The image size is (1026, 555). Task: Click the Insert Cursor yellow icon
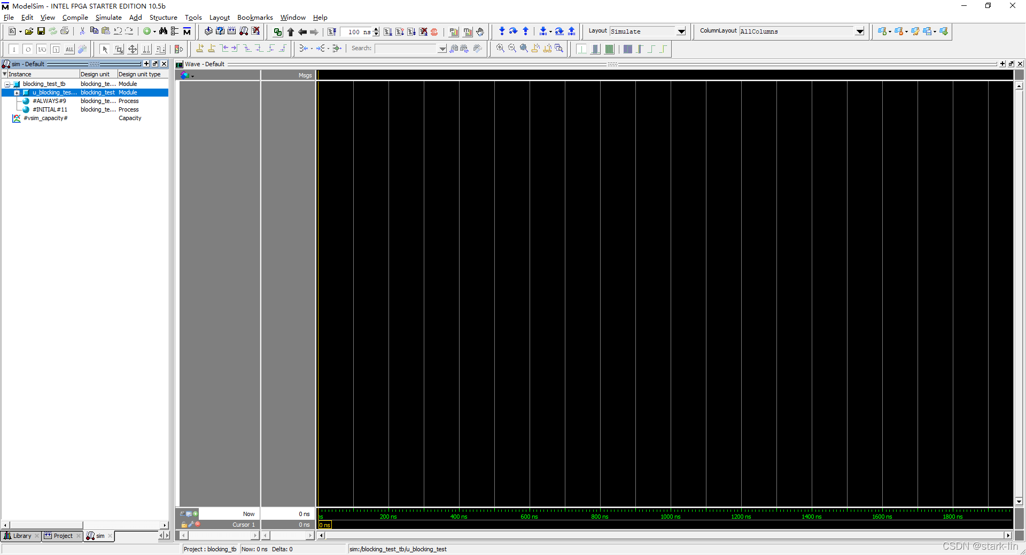(x=199, y=49)
